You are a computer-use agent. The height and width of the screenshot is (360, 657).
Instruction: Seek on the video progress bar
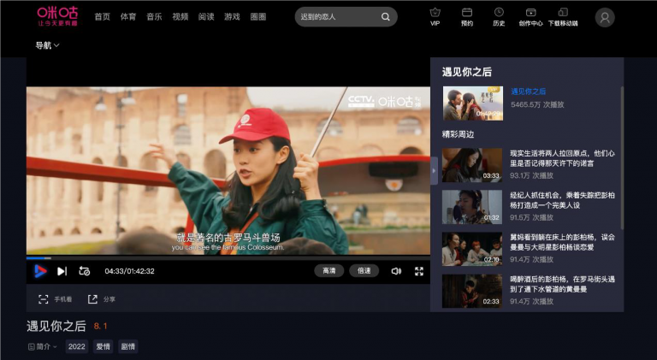(x=228, y=258)
